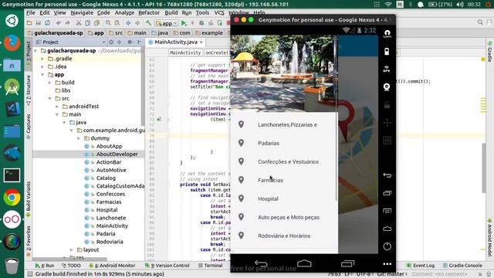Click Genymotion sidebar home key icon
The height and width of the screenshot is (278, 494).
click(387, 229)
